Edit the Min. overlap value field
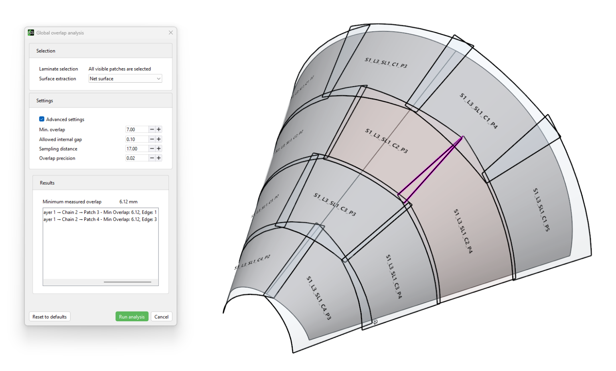The width and height of the screenshot is (616, 371). tap(136, 129)
